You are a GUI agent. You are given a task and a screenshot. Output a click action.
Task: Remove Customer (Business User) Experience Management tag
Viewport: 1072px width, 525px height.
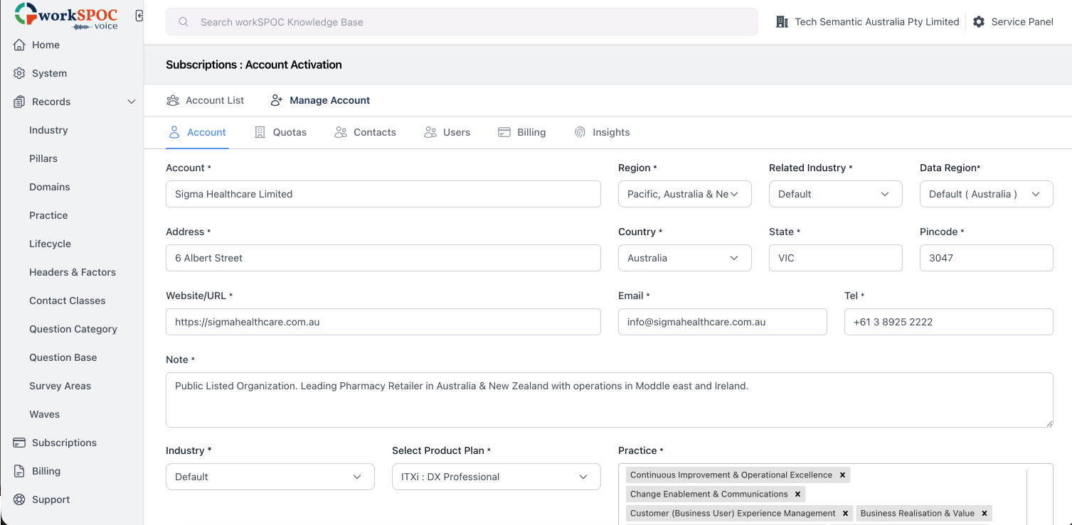pos(845,513)
